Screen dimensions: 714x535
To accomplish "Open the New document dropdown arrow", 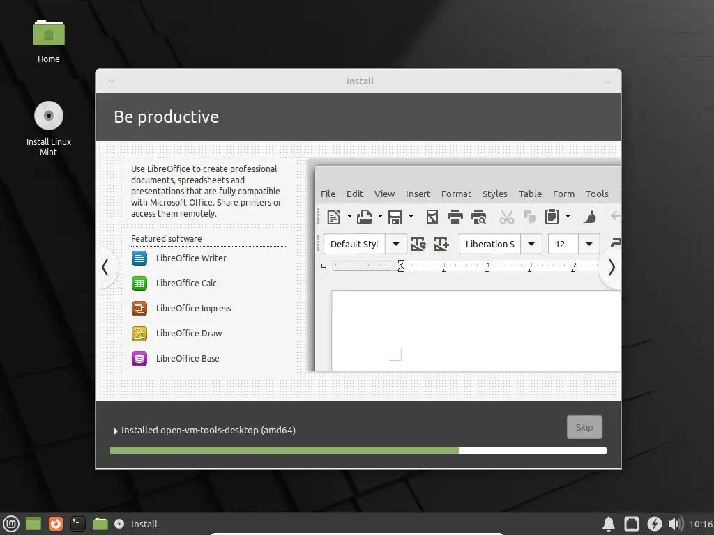I will [x=349, y=217].
